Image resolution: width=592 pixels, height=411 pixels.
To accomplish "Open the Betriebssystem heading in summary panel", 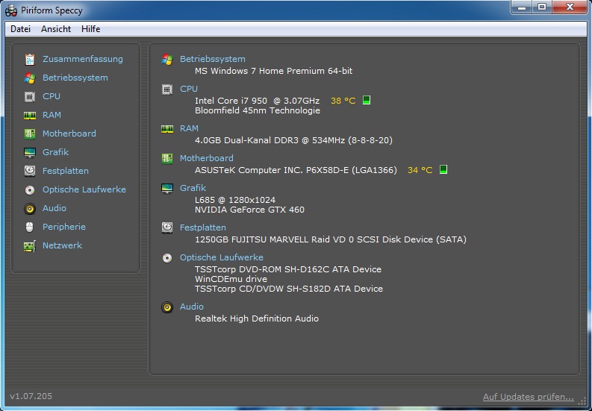I will click(212, 59).
